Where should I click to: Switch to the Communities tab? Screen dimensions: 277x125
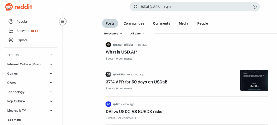click(x=134, y=23)
